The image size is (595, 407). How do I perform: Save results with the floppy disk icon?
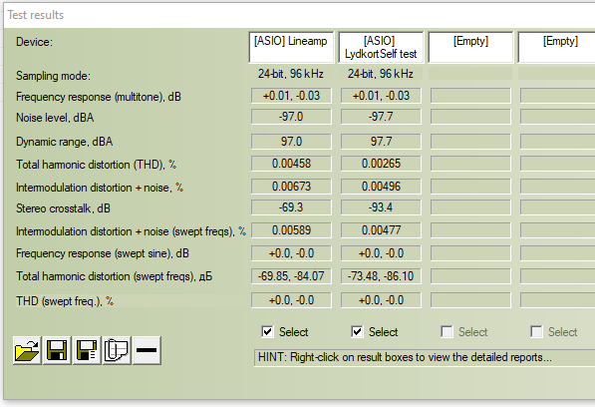tap(57, 350)
